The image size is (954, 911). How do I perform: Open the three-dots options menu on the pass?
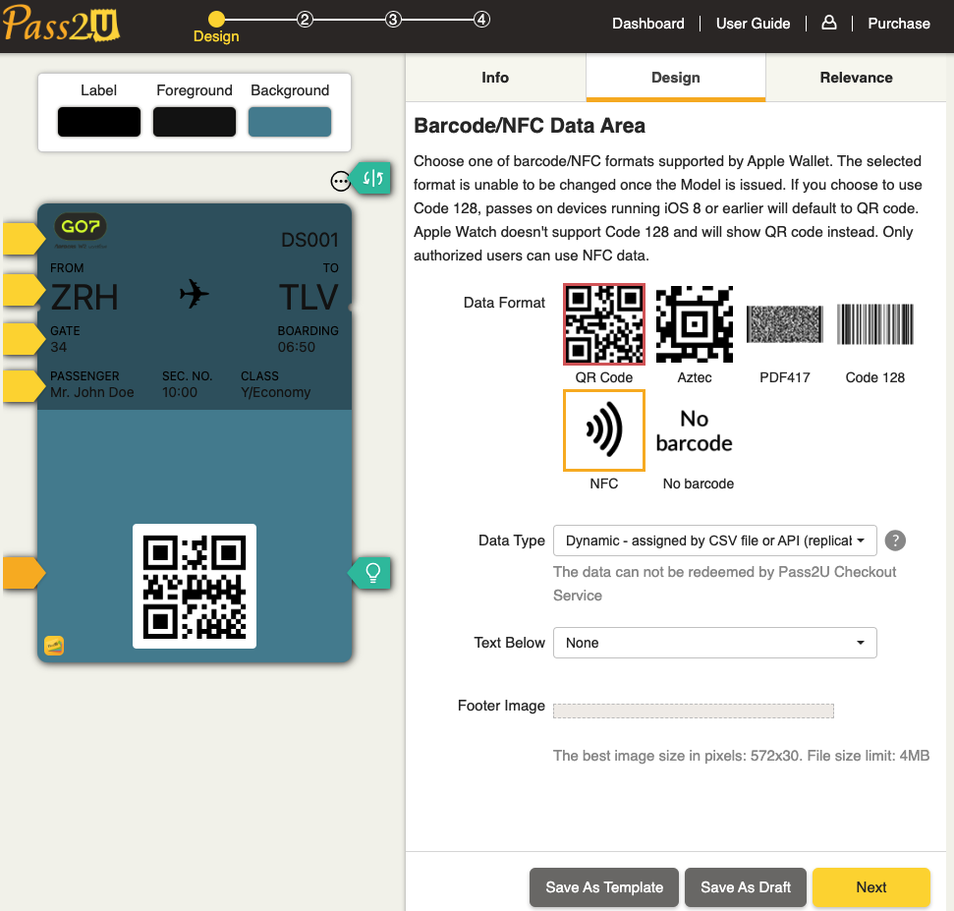point(340,181)
